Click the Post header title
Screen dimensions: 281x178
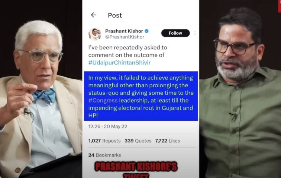(x=115, y=15)
